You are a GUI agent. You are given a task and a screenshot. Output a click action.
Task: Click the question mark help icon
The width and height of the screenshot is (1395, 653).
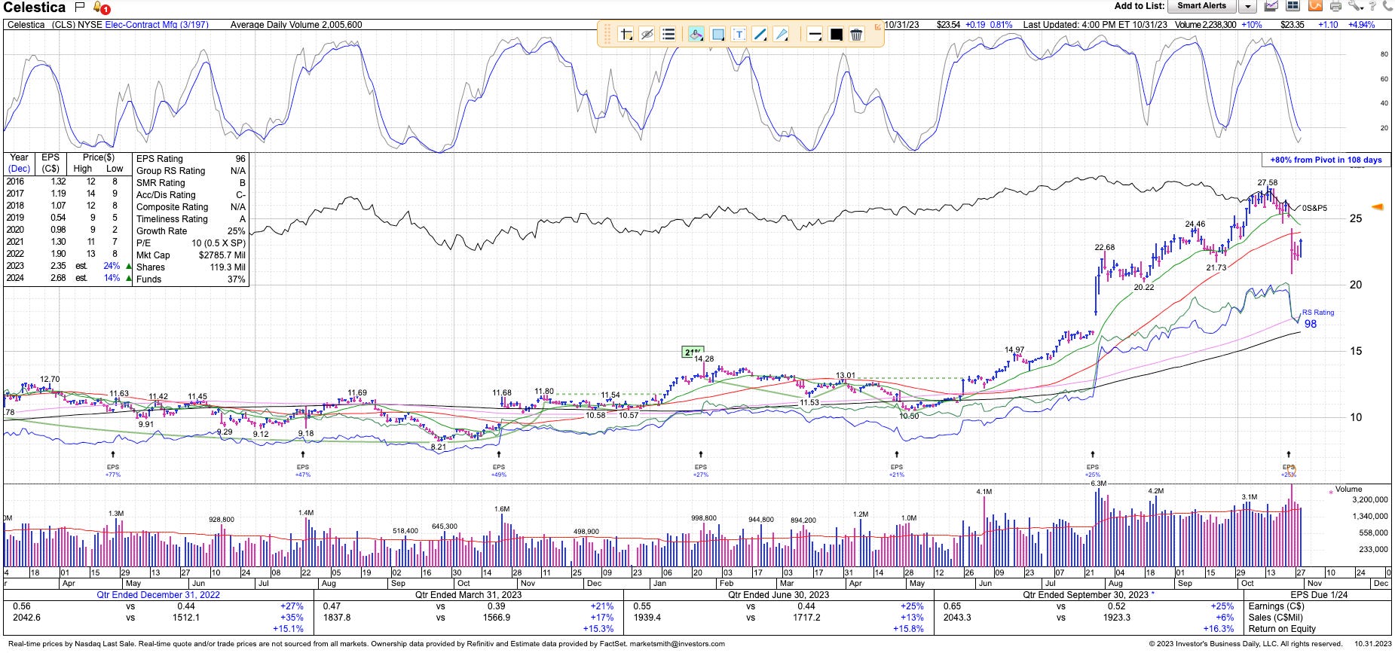pyautogui.click(x=1373, y=6)
